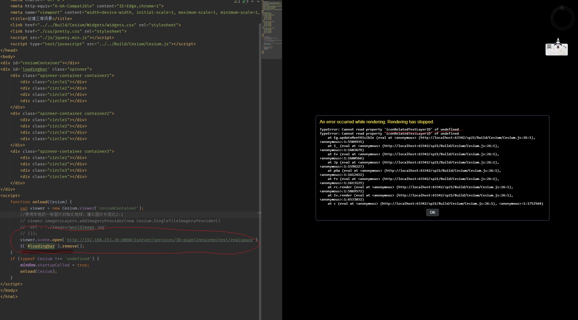Viewport: 578px width, 320px height.
Task: Click the Chinese comment line about 2:1 image
Action: (72, 215)
